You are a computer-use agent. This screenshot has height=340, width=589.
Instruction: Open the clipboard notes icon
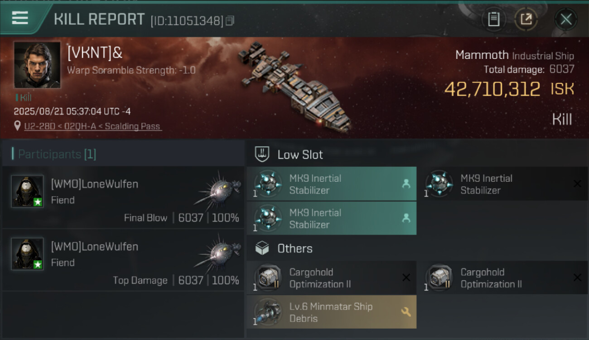coord(493,19)
